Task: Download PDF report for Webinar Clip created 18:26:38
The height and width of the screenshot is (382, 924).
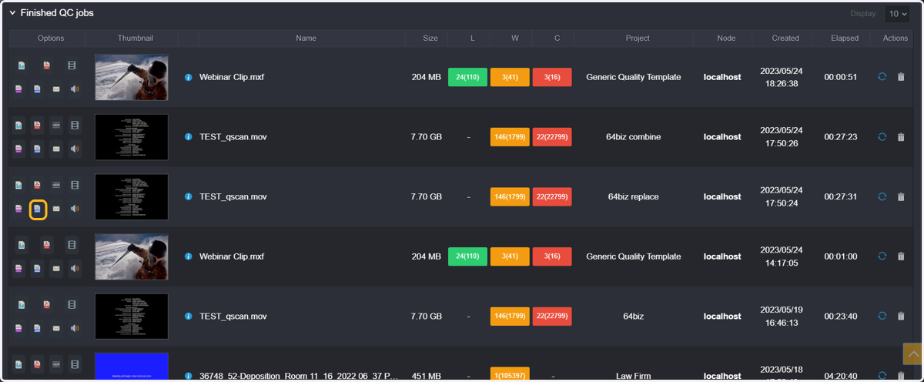Action: pos(47,65)
